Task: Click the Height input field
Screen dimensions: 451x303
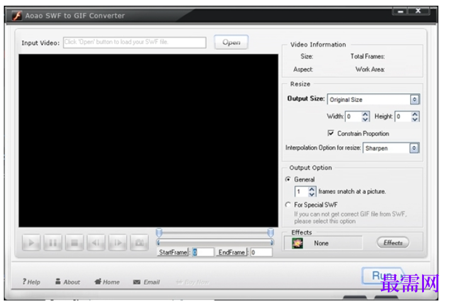Action: 403,117
